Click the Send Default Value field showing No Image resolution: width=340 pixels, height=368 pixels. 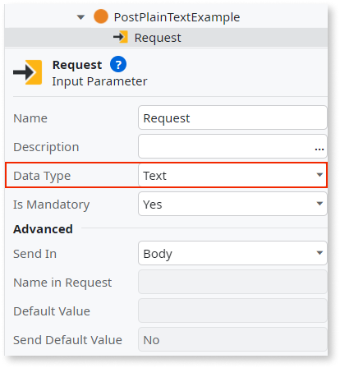[232, 339]
